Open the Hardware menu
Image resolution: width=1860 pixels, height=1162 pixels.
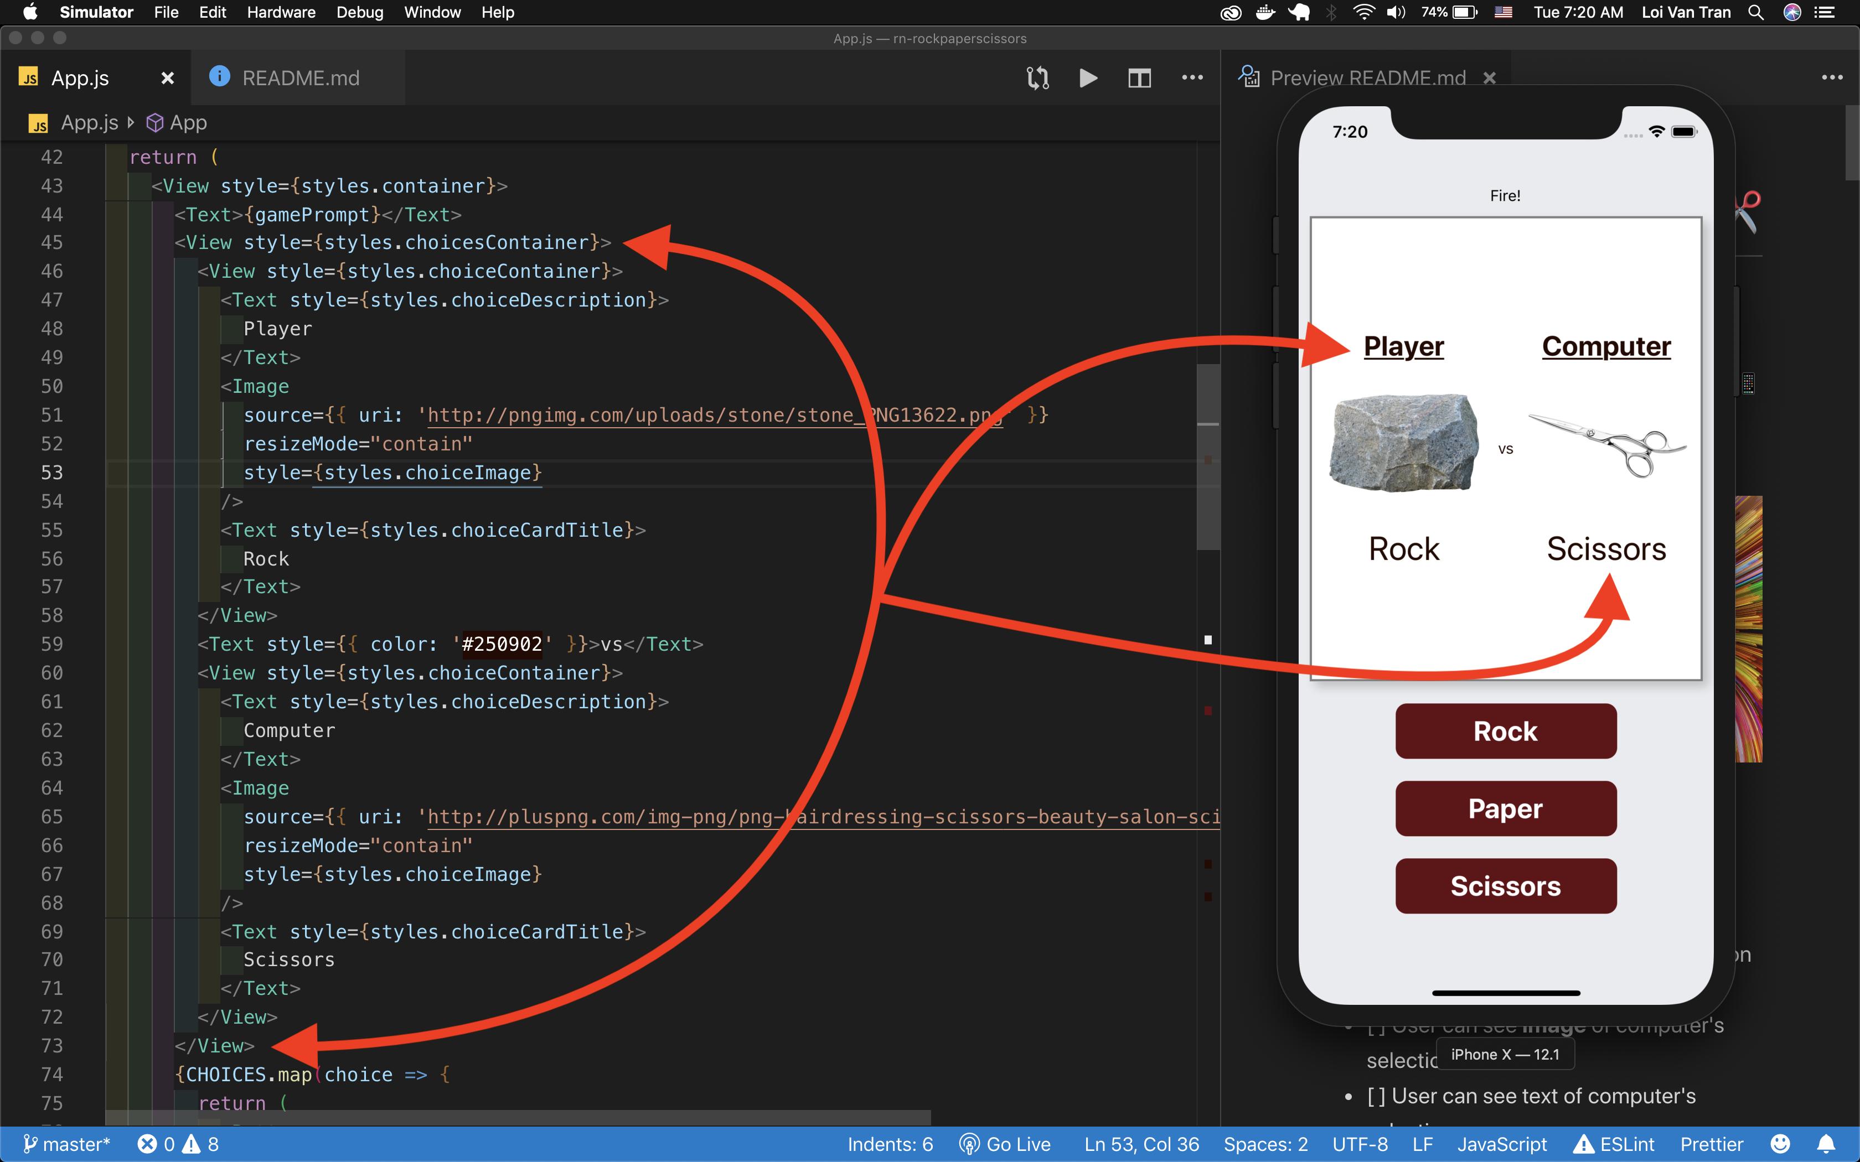(281, 12)
